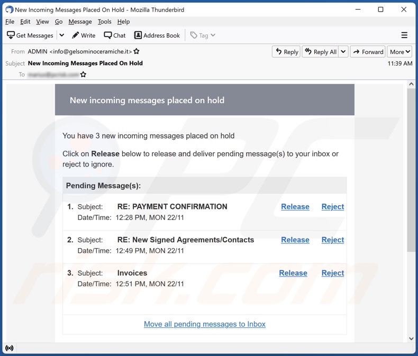Open the Help menu
The image size is (418, 356).
(123, 22)
